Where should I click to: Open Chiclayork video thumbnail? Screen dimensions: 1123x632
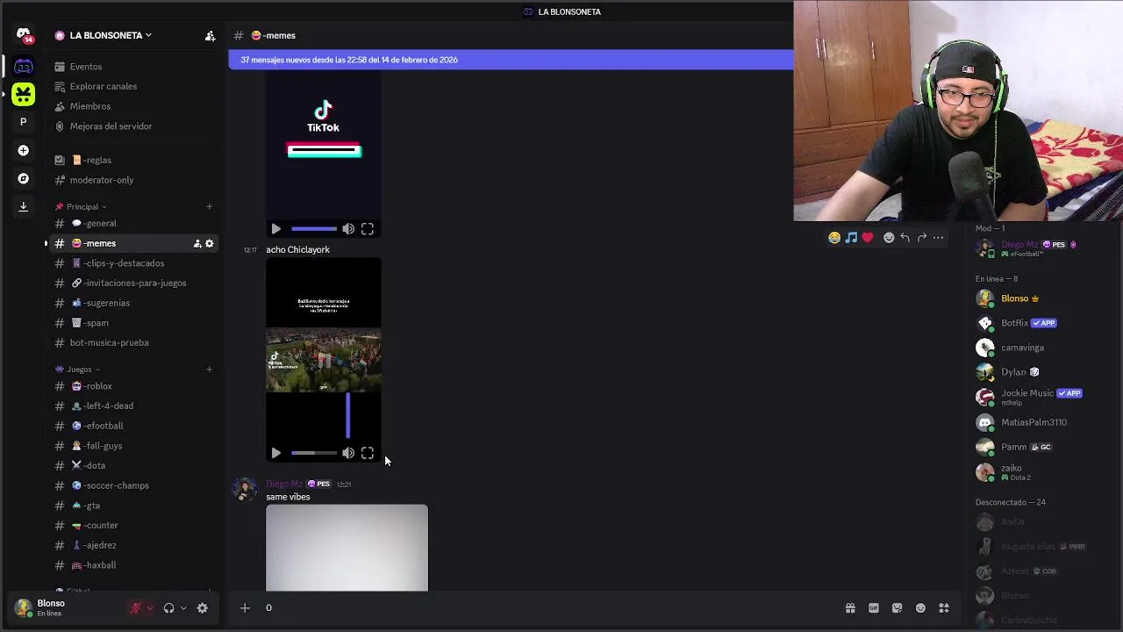point(324,359)
